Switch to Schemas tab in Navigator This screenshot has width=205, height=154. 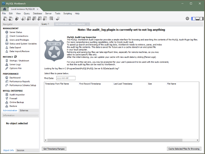[x=24, y=110]
